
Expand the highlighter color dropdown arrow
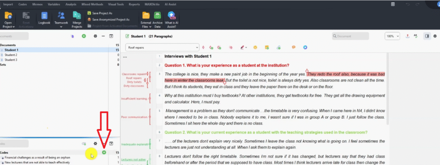[x=246, y=48]
